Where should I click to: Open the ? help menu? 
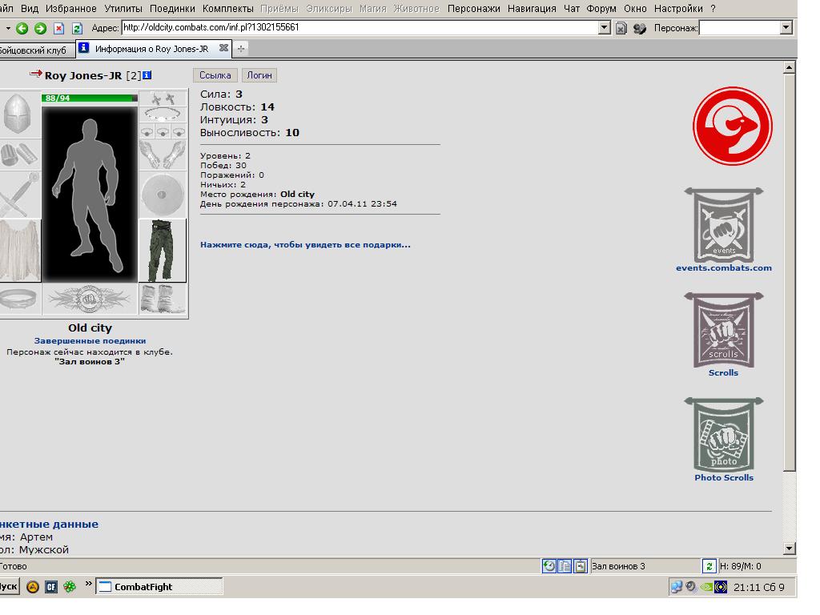[x=713, y=9]
